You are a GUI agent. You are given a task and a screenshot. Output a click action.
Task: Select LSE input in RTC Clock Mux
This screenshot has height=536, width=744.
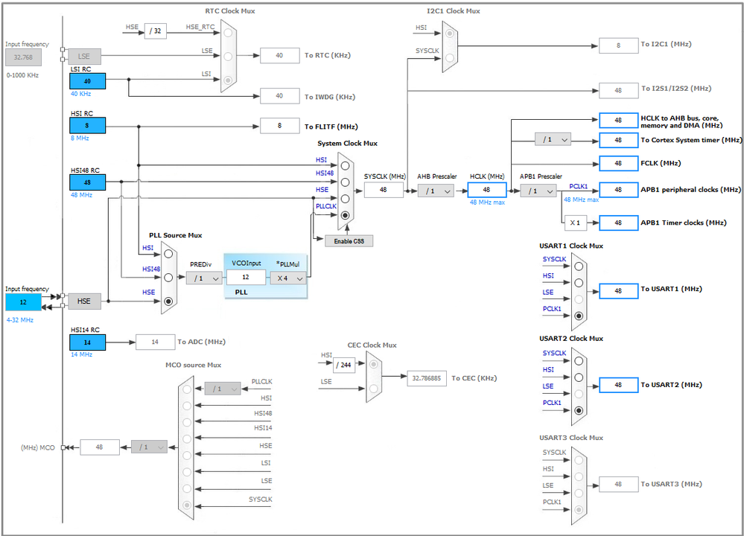coord(228,57)
